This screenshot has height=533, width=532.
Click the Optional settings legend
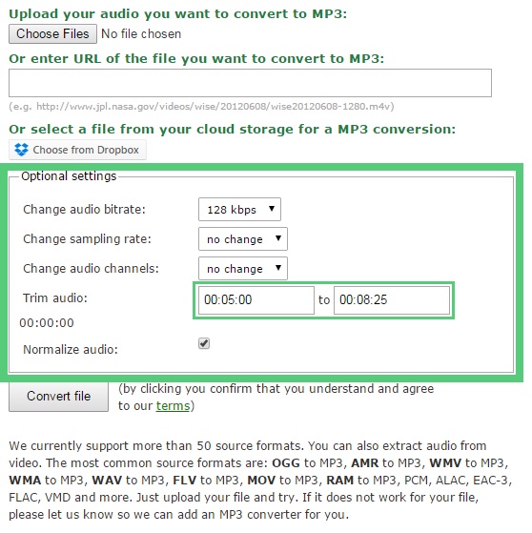pos(69,176)
